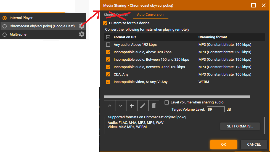Switch to the Shared Content tab
Image resolution: width=270 pixels, height=152 pixels.
coord(116,15)
